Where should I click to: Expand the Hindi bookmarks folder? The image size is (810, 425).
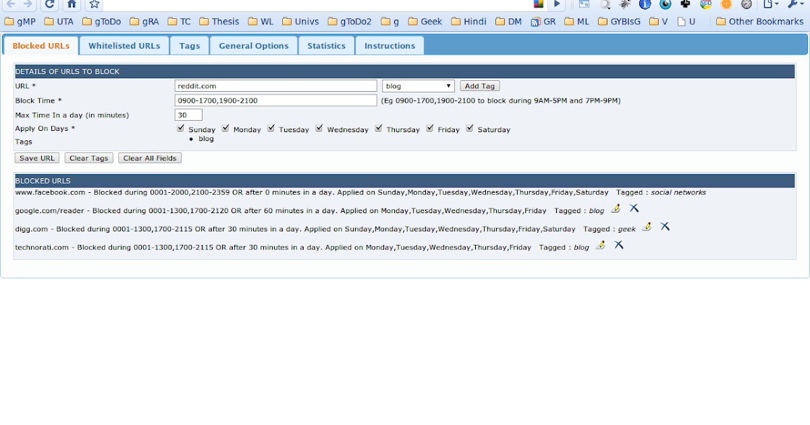coord(468,22)
